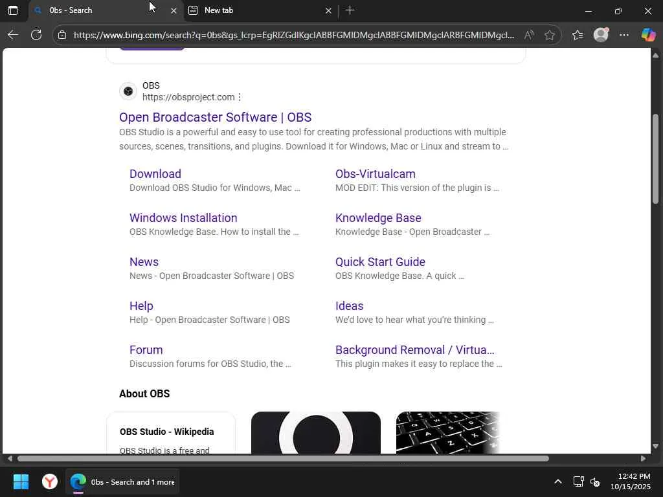Open the Open Broadcaster Software | OBS result
Screen dimensions: 663x497
point(215,117)
